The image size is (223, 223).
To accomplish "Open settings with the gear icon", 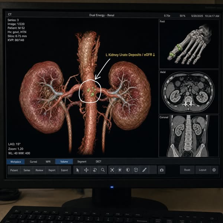I will (214, 170).
